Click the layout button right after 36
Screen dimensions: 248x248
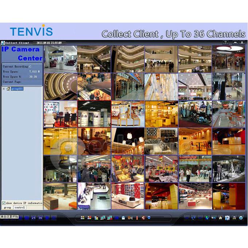(x=47, y=218)
